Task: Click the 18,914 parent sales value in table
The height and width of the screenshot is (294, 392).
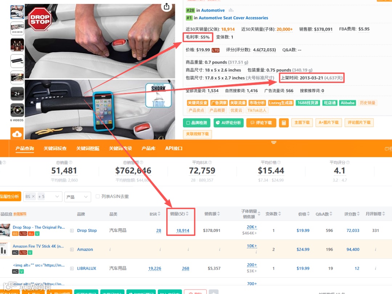Action: [183, 231]
